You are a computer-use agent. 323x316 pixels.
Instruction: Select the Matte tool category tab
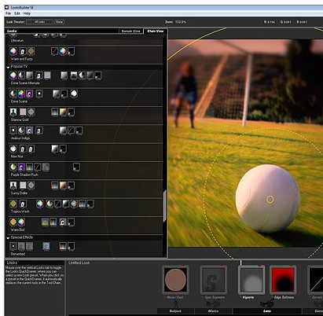click(x=213, y=311)
